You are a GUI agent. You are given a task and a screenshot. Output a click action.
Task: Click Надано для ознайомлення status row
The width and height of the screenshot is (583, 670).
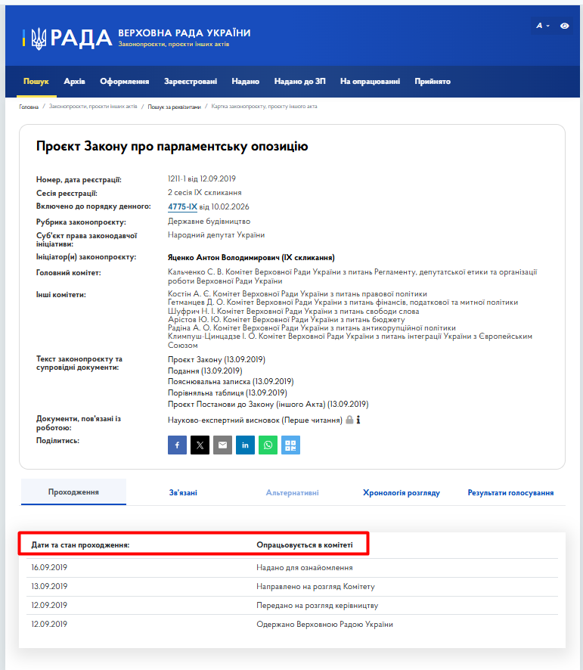pos(293,568)
